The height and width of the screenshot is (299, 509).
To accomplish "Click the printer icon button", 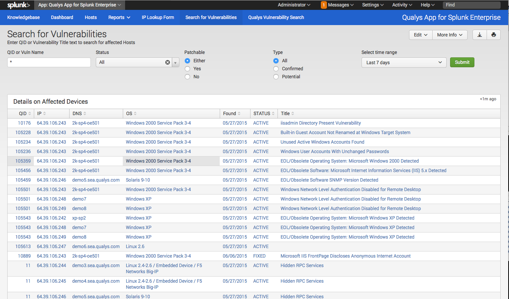I will click(x=493, y=35).
